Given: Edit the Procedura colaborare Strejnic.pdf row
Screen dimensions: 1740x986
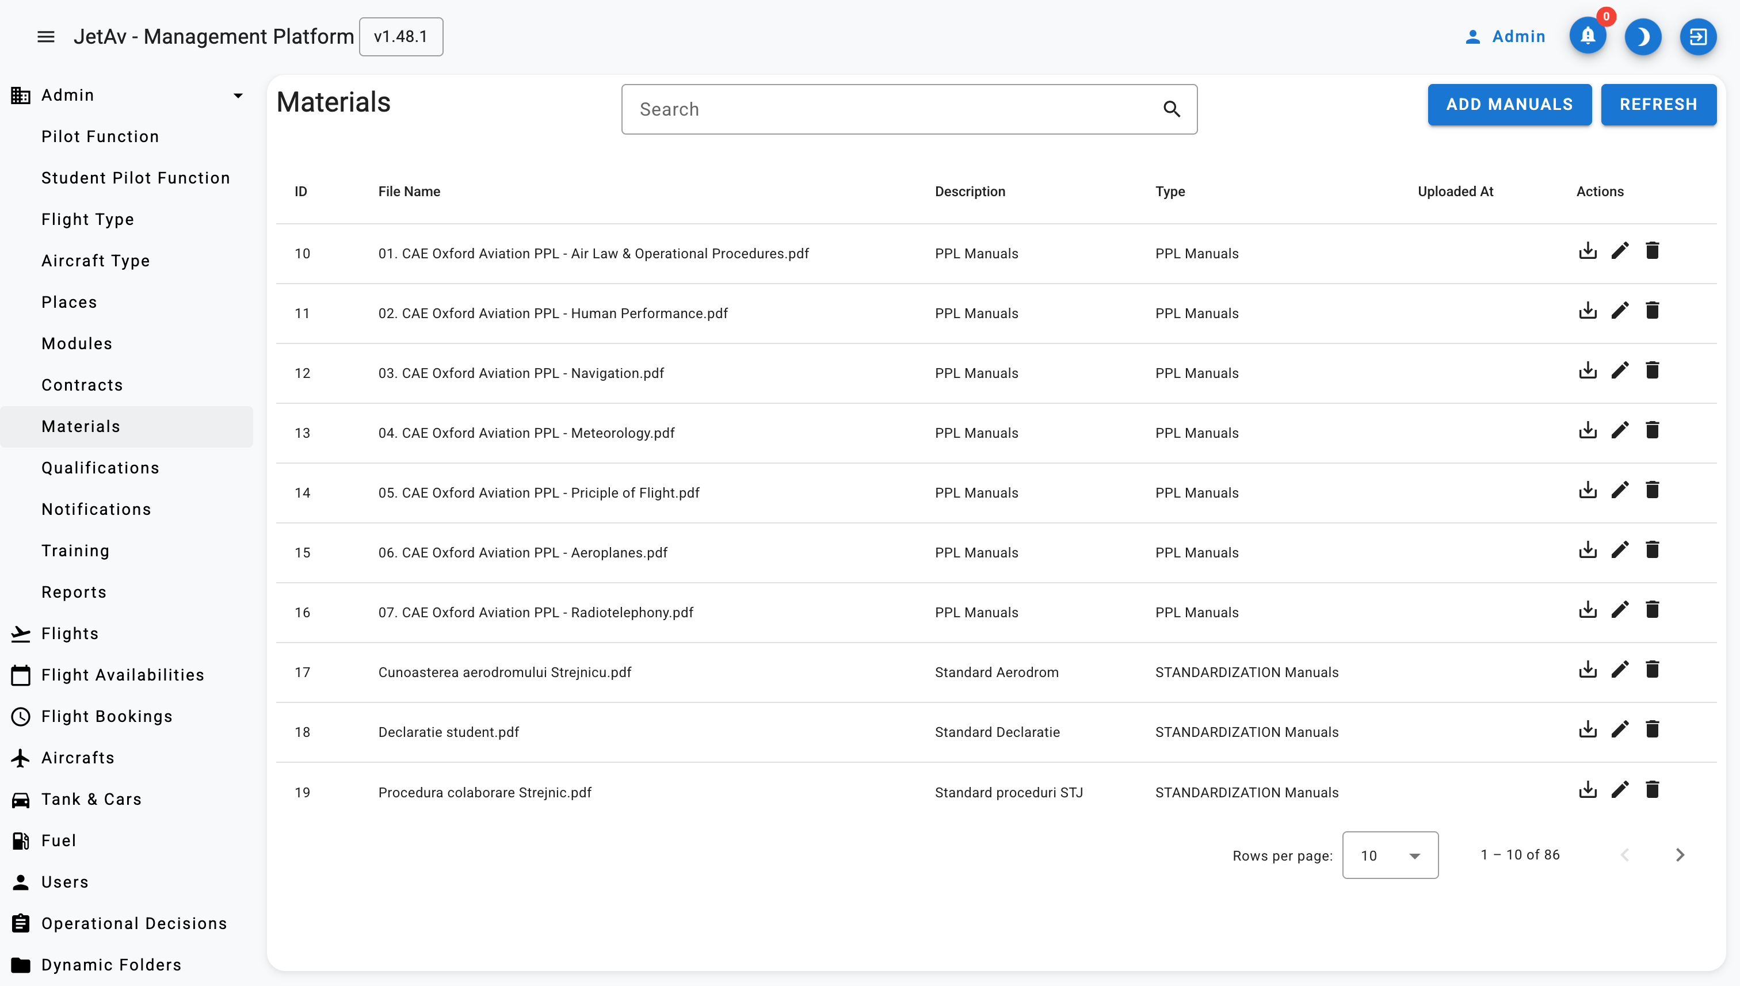Looking at the screenshot, I should [1619, 790].
